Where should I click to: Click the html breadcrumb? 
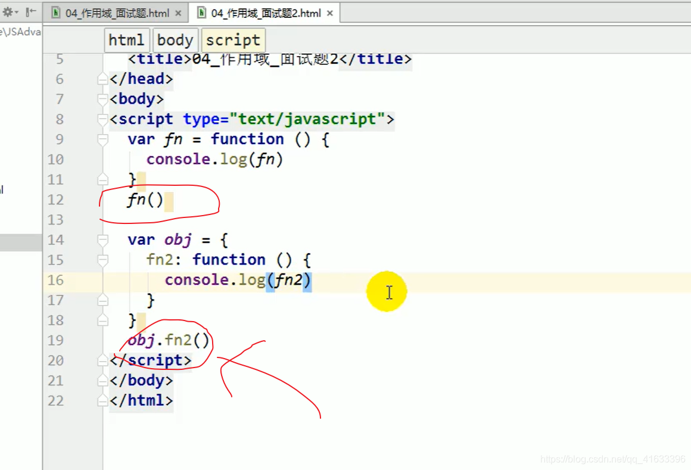pyautogui.click(x=126, y=40)
